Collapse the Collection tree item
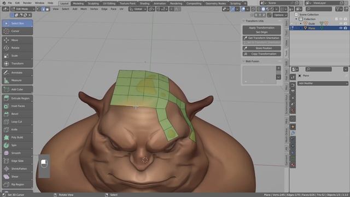 pos(296,19)
